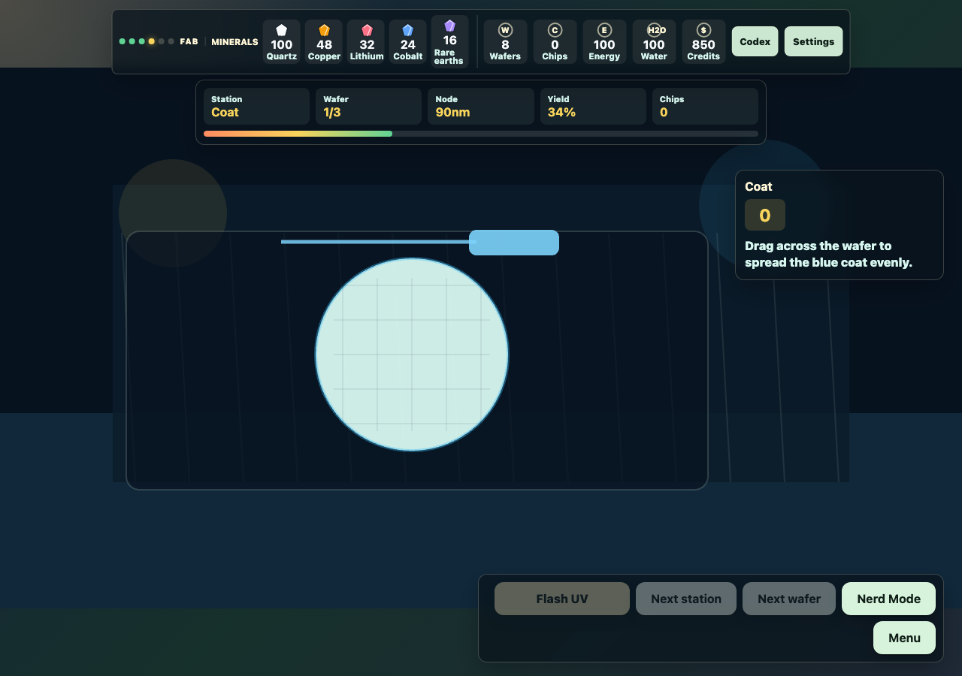Click the Chips 0 info card
Viewport: 962px width, 676px height.
[705, 106]
